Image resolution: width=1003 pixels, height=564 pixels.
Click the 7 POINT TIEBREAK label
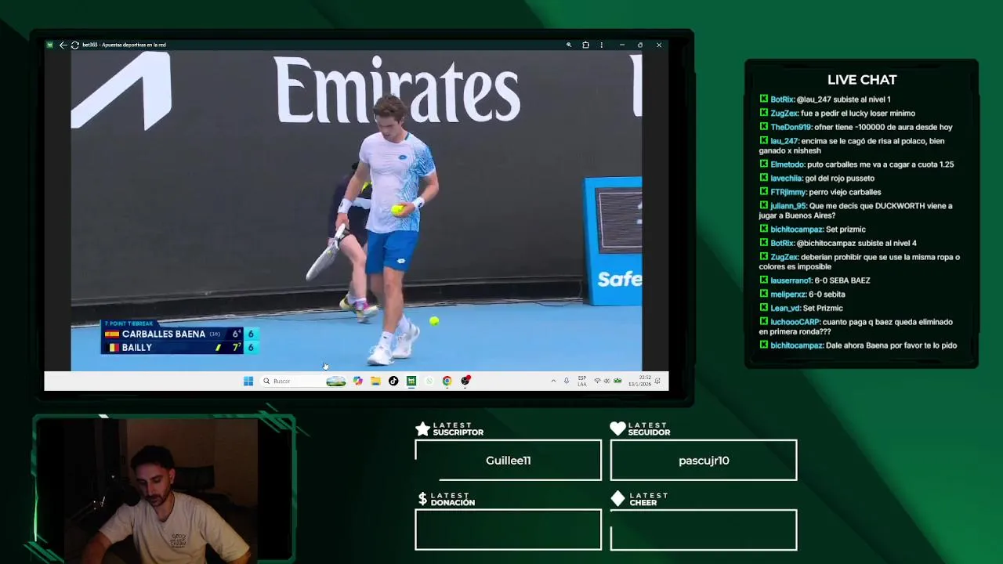click(129, 324)
